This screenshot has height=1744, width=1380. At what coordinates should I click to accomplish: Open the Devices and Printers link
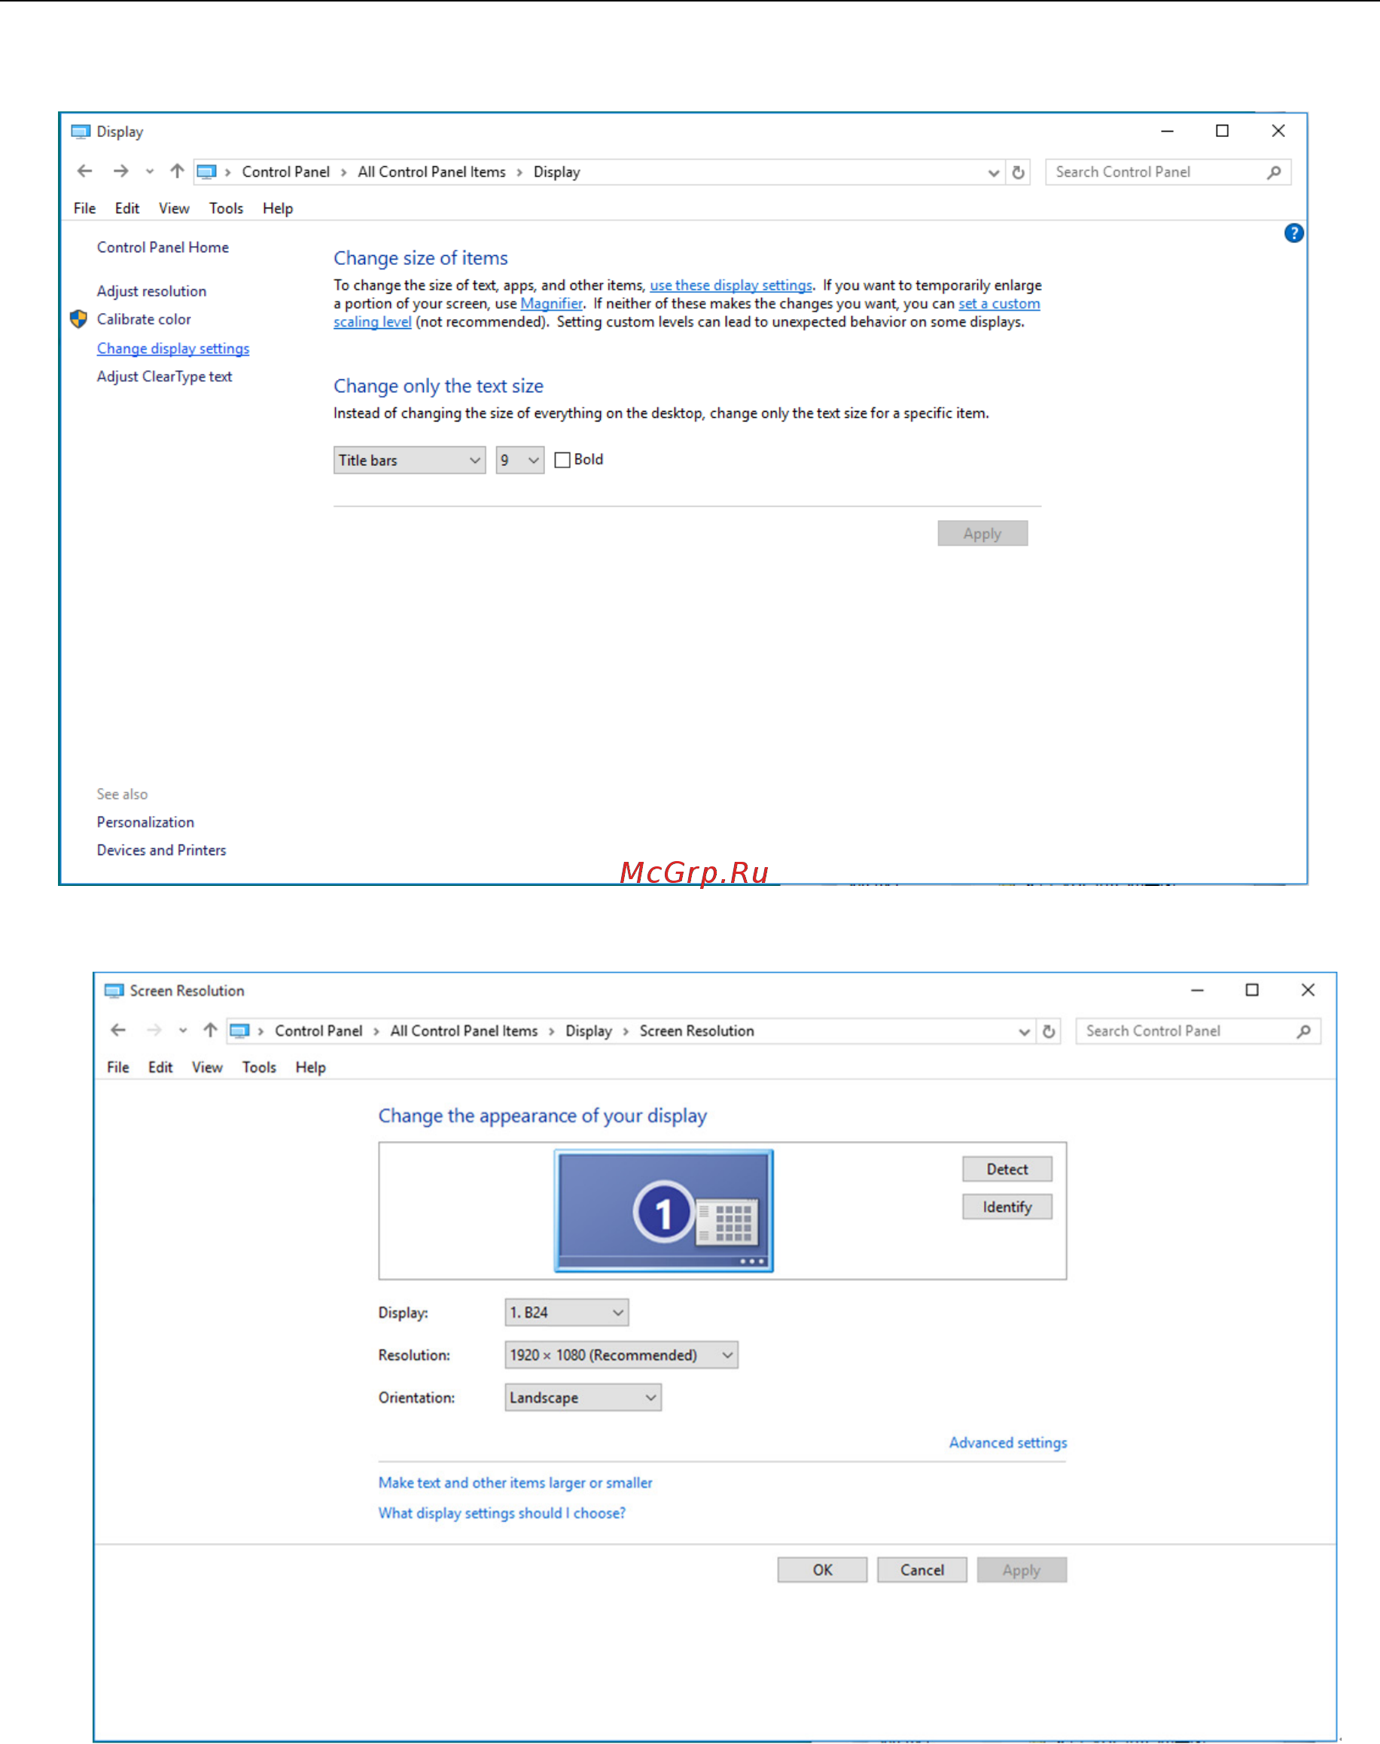click(x=162, y=850)
